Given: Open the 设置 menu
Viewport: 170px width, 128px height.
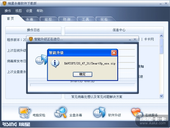Looking at the screenshot, I should tap(29, 11).
